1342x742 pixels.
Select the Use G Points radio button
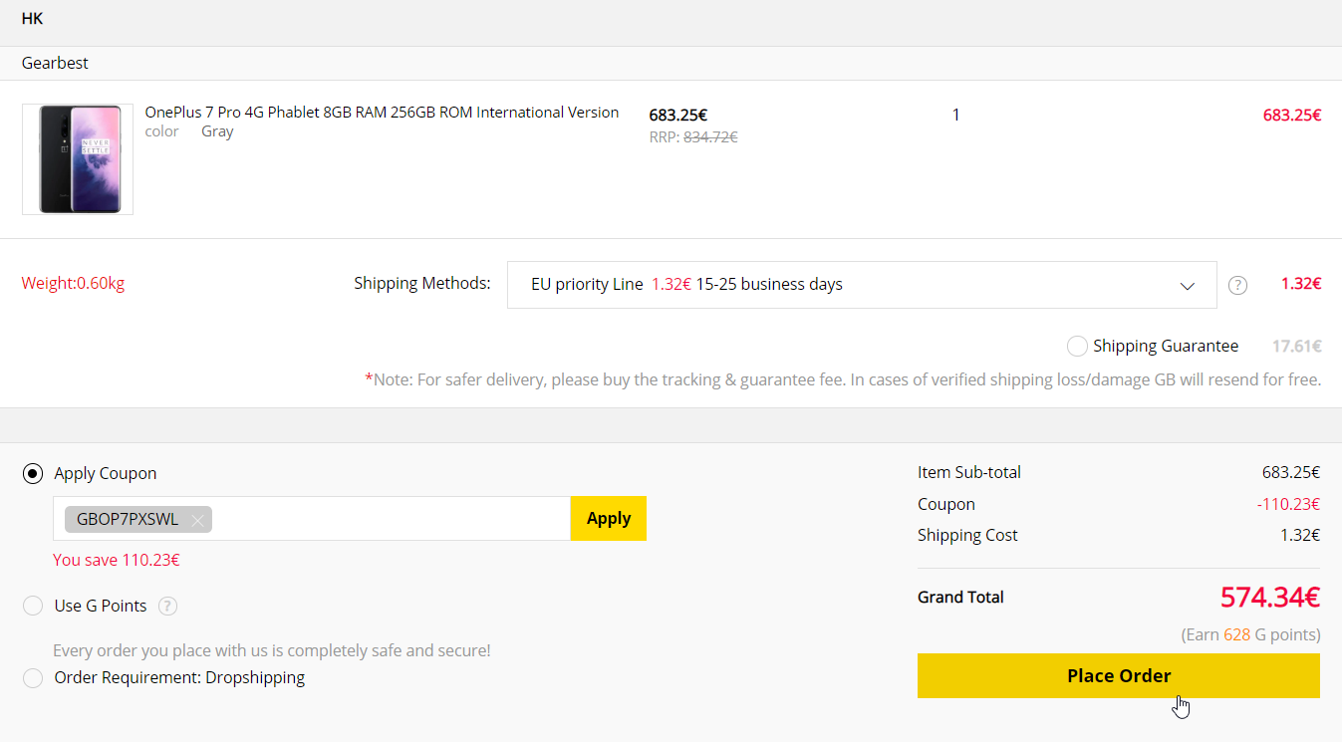tap(33, 606)
